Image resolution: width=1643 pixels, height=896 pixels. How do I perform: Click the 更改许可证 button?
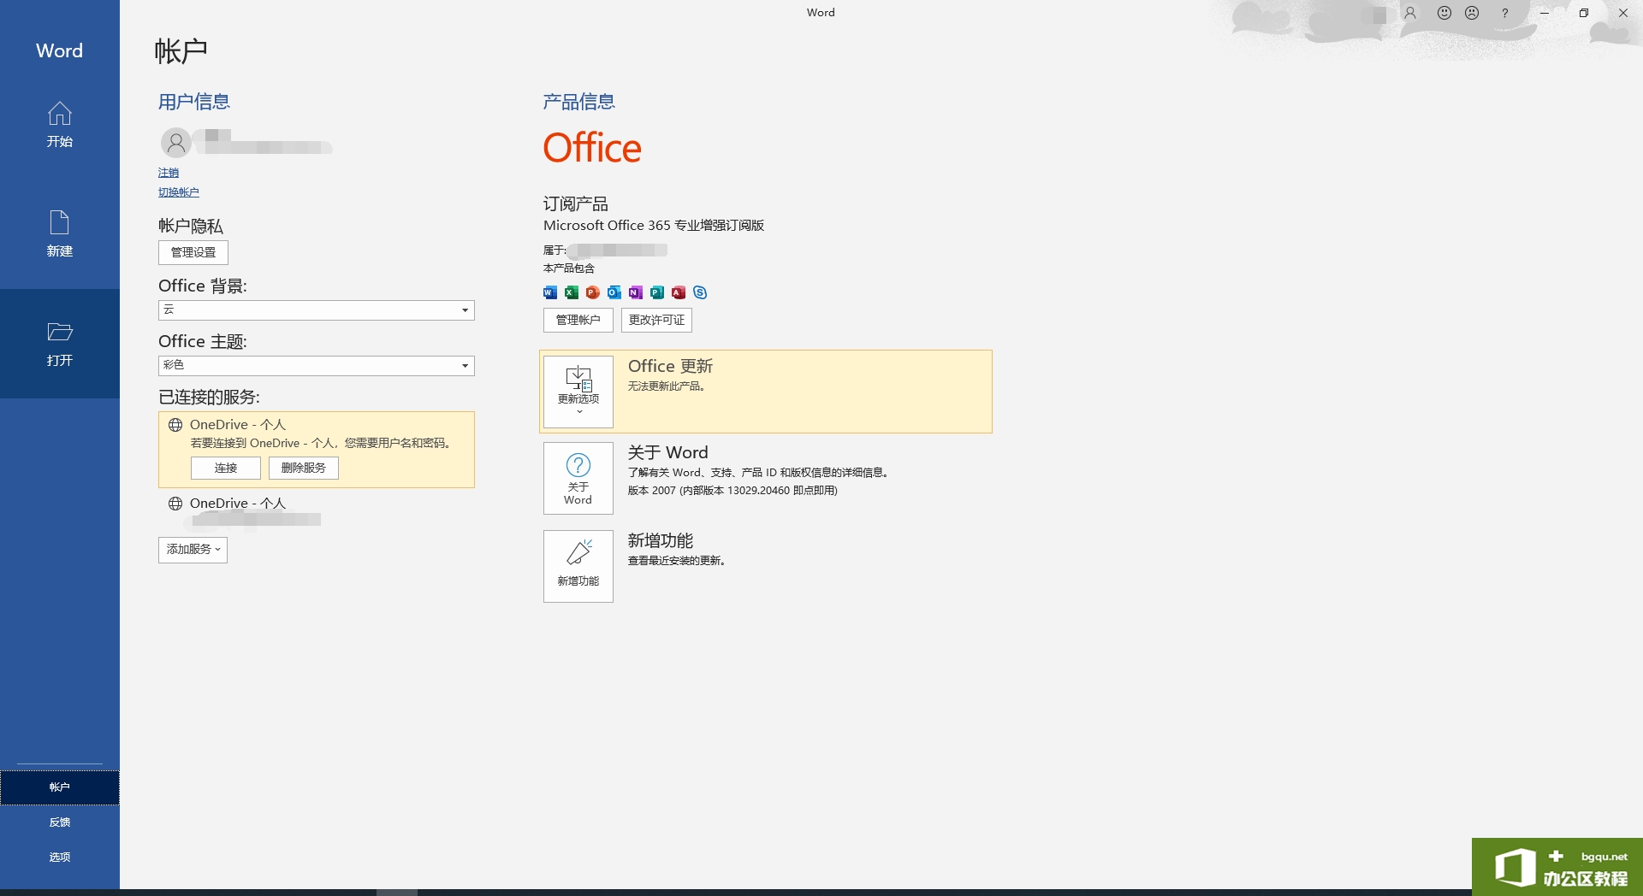657,321
